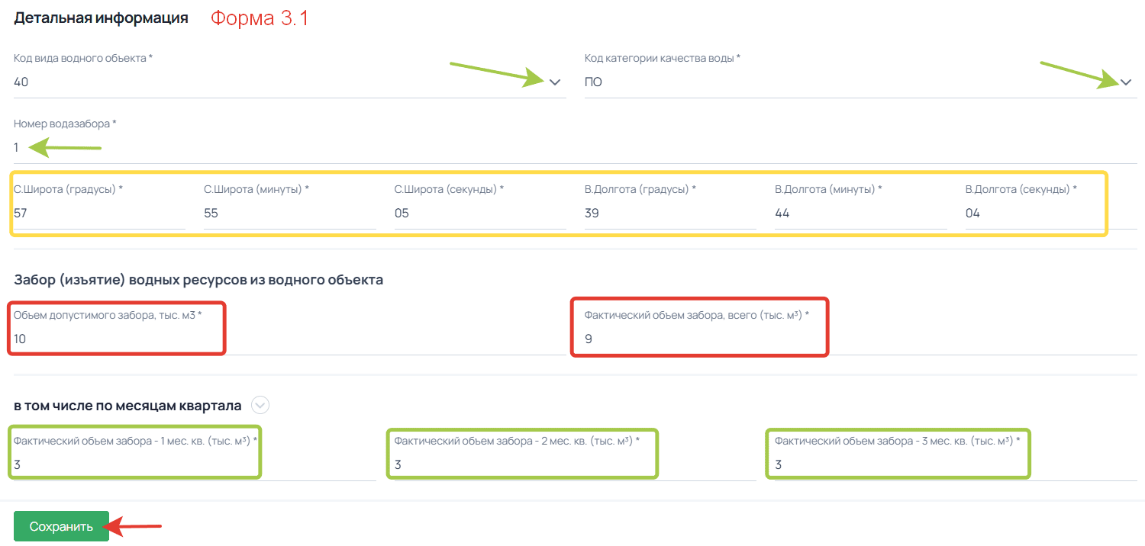
Task: Click the 'С.Широта (градусы)' field
Action: [x=99, y=214]
